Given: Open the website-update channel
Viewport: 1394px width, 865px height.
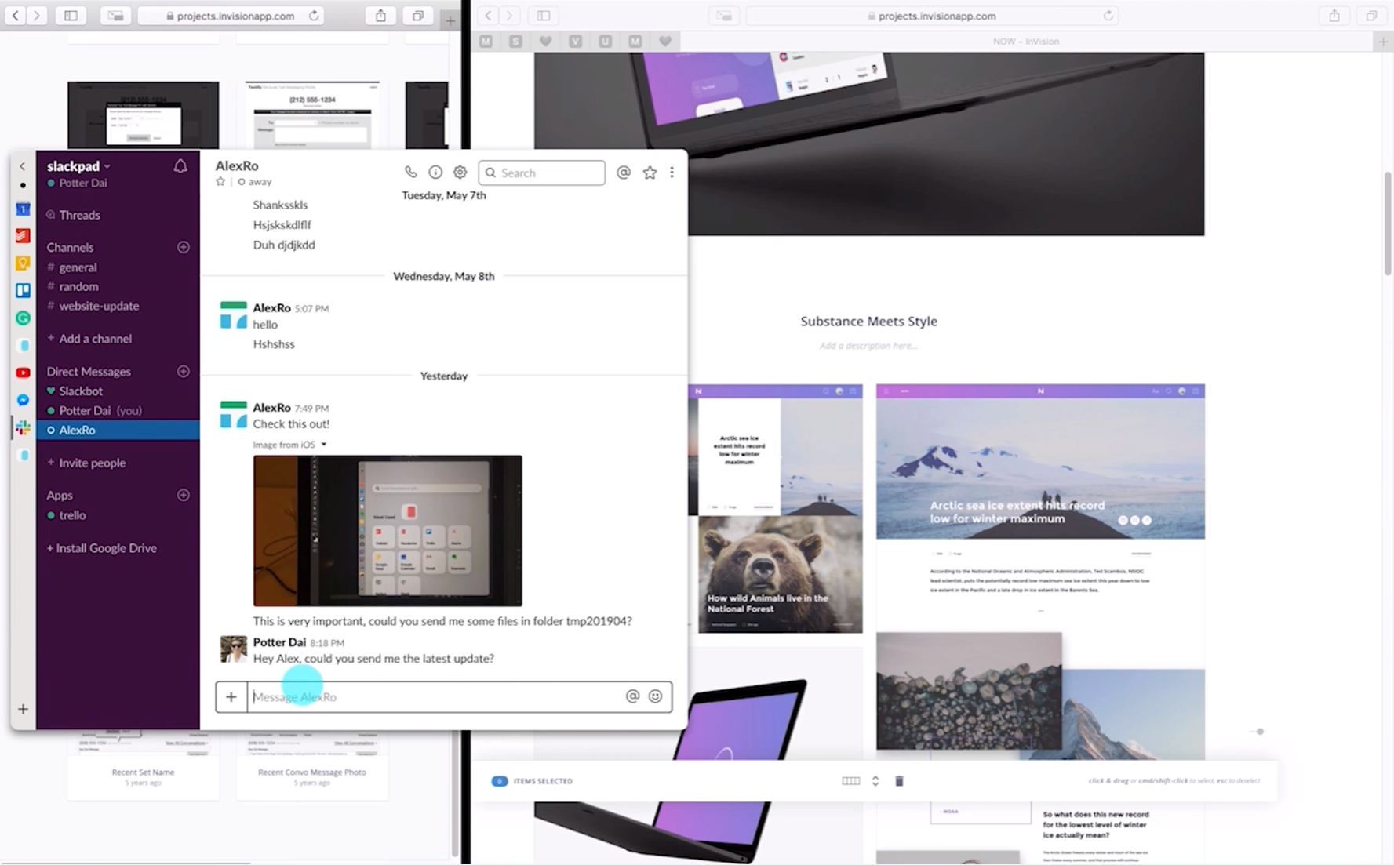Looking at the screenshot, I should 99,306.
